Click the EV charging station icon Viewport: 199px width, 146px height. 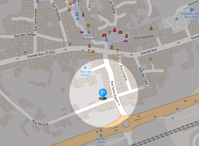tap(192, 9)
